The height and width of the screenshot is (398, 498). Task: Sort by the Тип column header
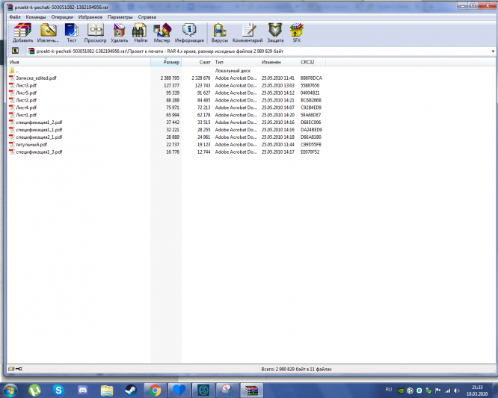[x=236, y=62]
